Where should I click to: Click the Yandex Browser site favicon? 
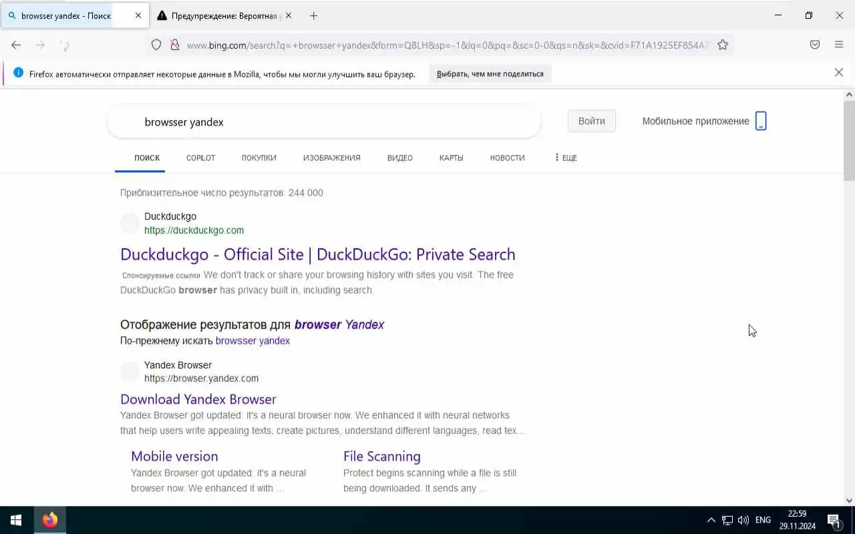point(130,372)
